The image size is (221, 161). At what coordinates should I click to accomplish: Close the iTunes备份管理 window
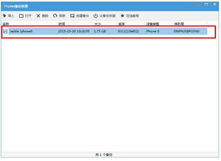click(x=215, y=4)
